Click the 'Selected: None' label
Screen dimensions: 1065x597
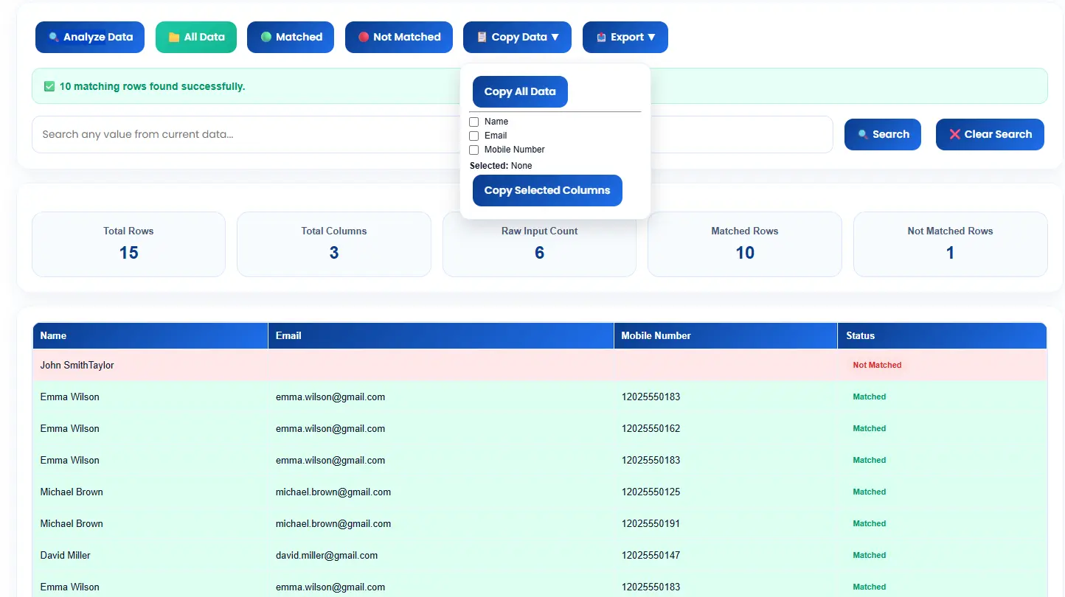501,166
